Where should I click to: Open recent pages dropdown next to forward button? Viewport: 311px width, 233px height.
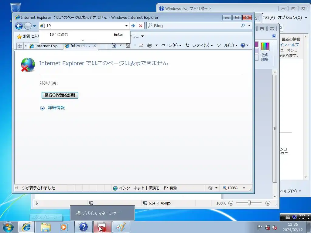point(35,26)
